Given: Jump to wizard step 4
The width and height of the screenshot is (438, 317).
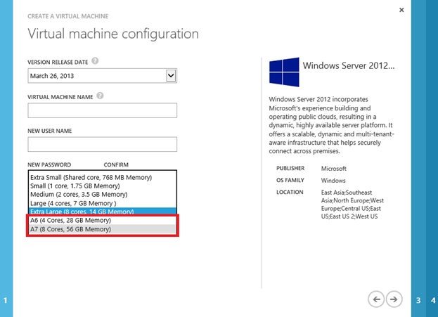Looking at the screenshot, I should [432, 301].
